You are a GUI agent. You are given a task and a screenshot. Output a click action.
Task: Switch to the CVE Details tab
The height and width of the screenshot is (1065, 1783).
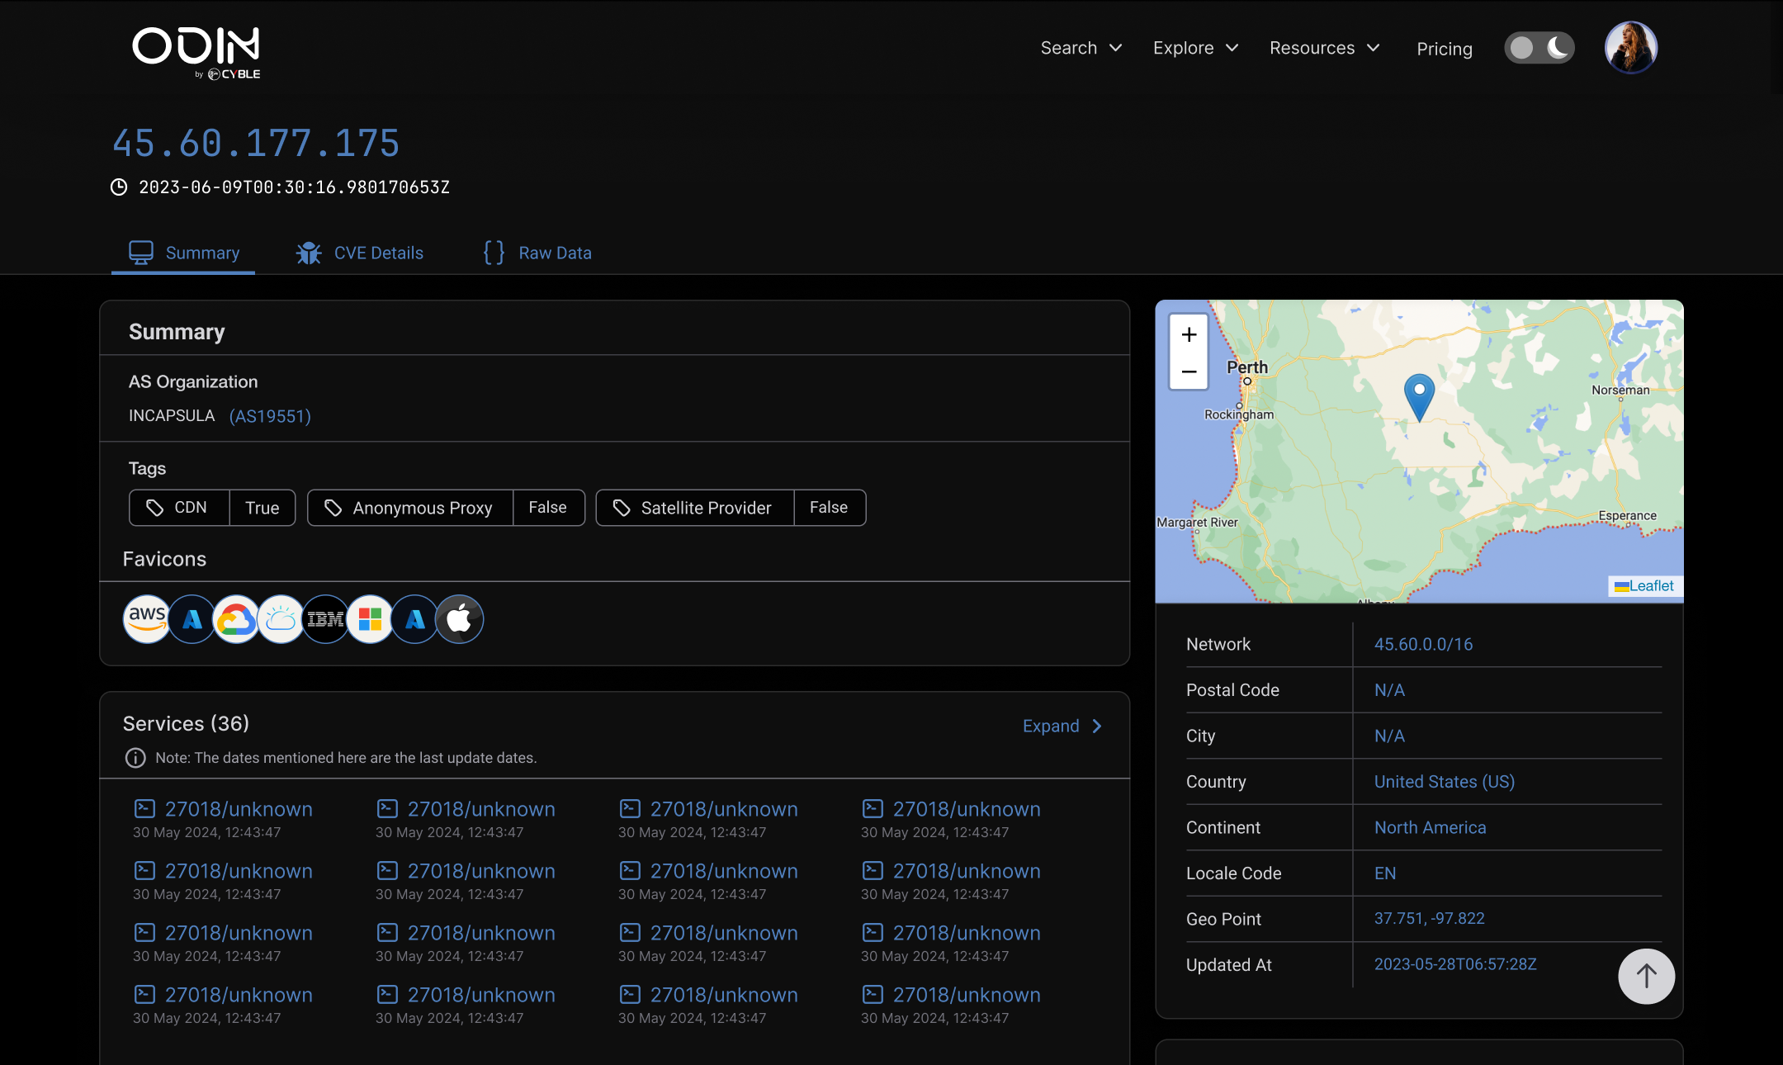[360, 253]
